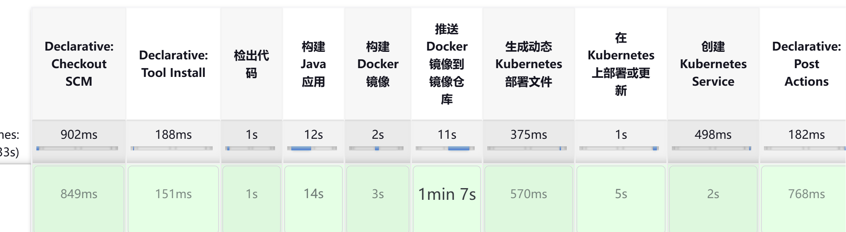
Task: Click the progress bar under 498ms average
Action: (x=711, y=148)
